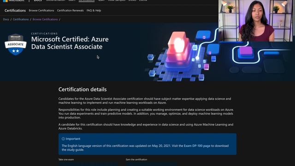Open the Browse Certifications nav link
This screenshot has width=295, height=166.
tap(41, 11)
